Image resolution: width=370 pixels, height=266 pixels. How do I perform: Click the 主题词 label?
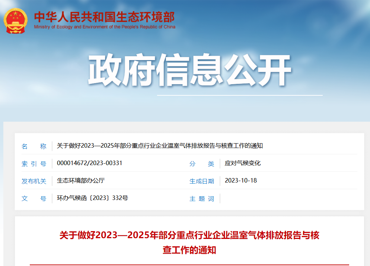coord(202,199)
